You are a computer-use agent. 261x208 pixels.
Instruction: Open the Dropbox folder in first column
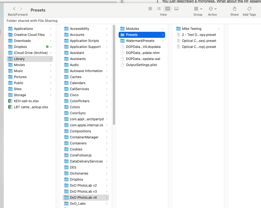click(20, 47)
